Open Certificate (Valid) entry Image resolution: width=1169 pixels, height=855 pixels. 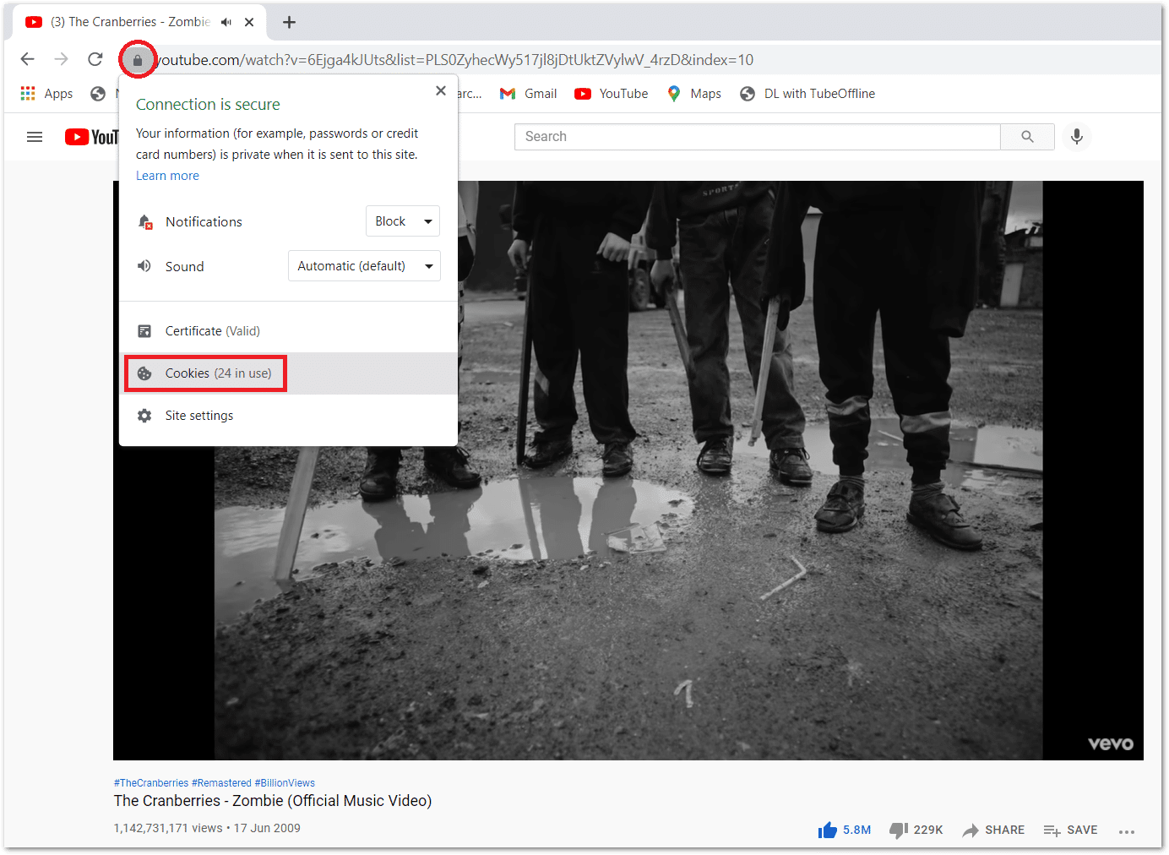point(288,331)
